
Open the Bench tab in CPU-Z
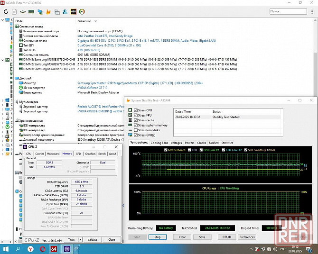[x=102, y=154]
